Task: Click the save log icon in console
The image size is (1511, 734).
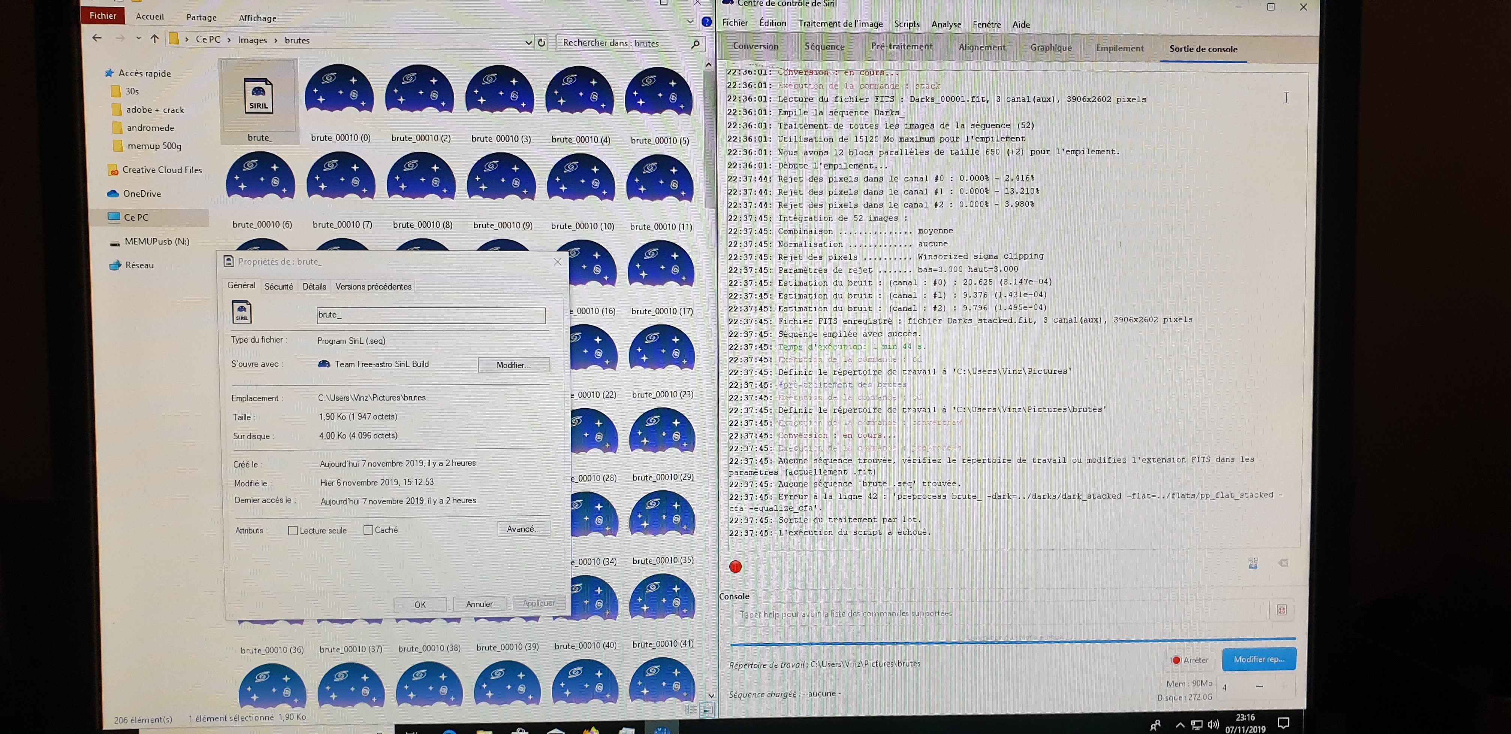Action: point(1253,563)
